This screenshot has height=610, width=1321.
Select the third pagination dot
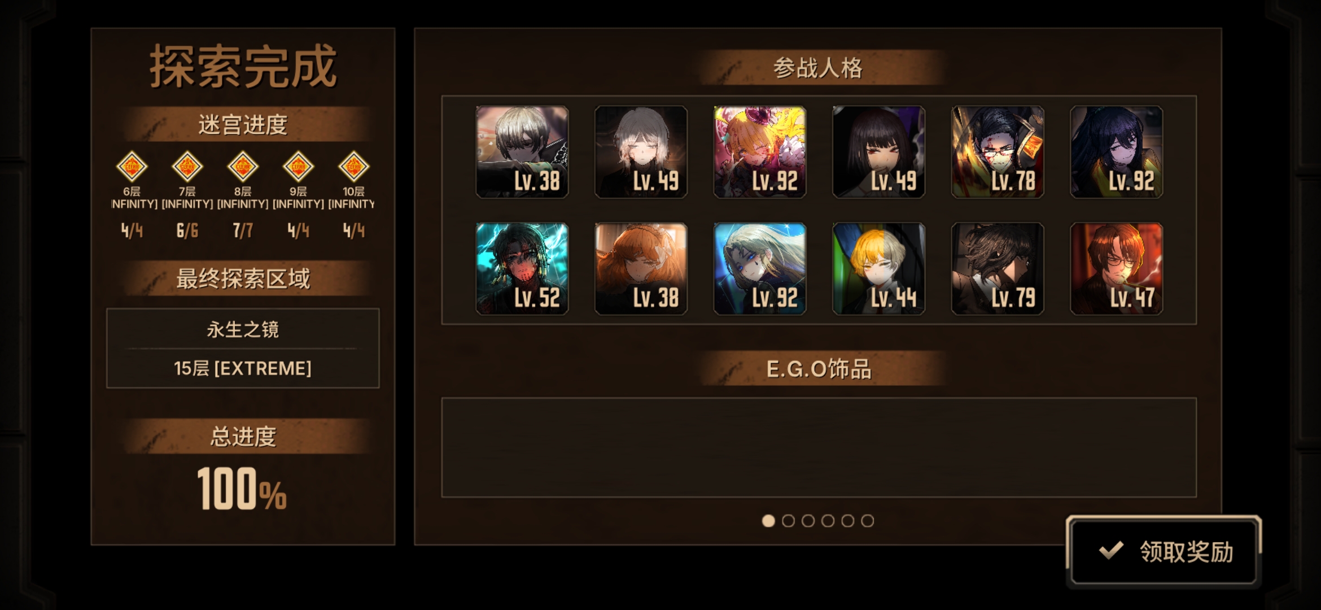808,521
